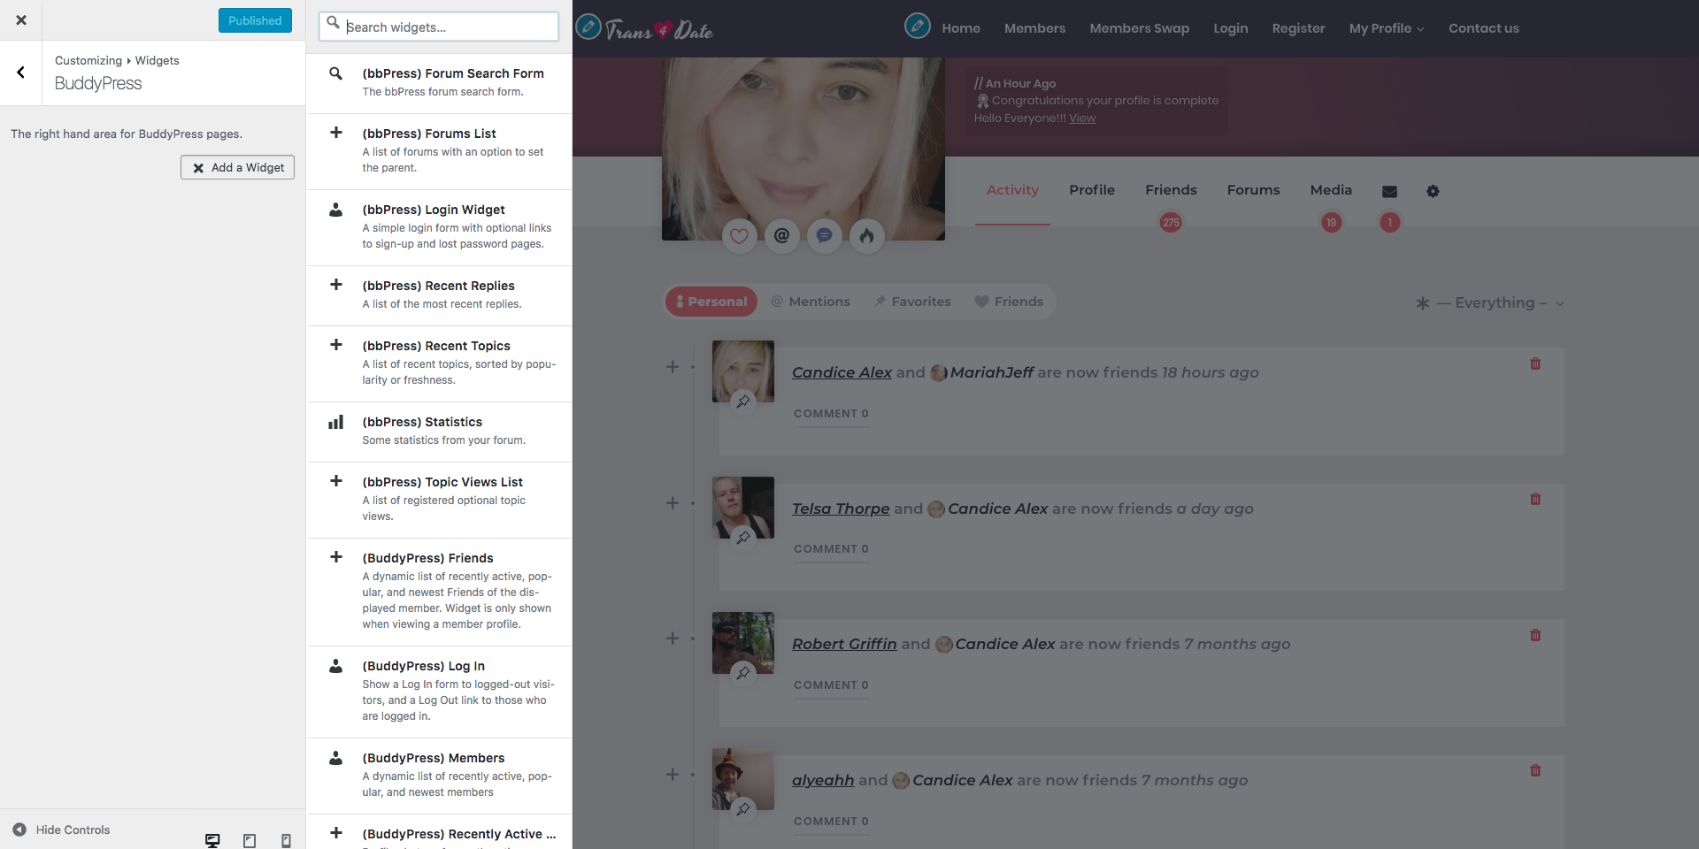The height and width of the screenshot is (849, 1699).
Task: Add the (BuddyPress) Members widget
Action: [439, 776]
